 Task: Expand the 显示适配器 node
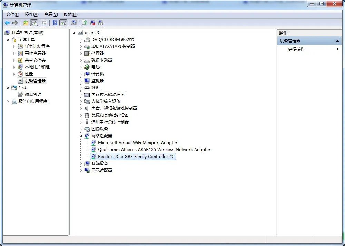pos(81,170)
